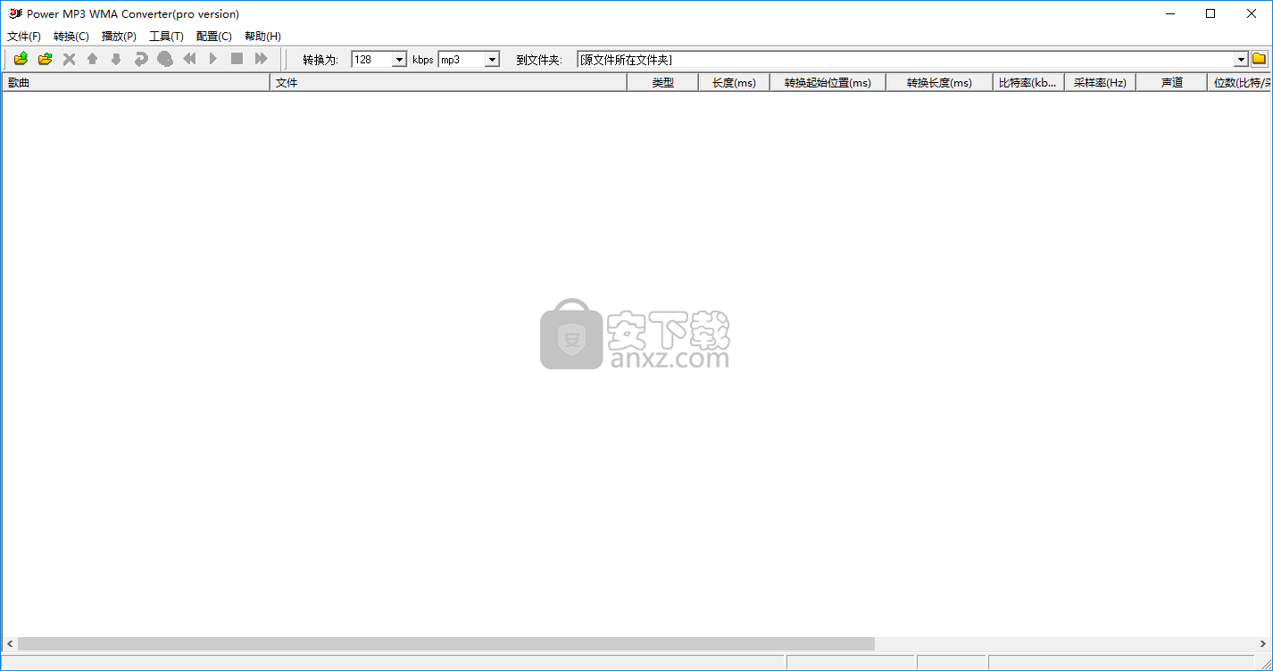Click the delete X icon in toolbar
This screenshot has width=1273, height=671.
[x=69, y=59]
